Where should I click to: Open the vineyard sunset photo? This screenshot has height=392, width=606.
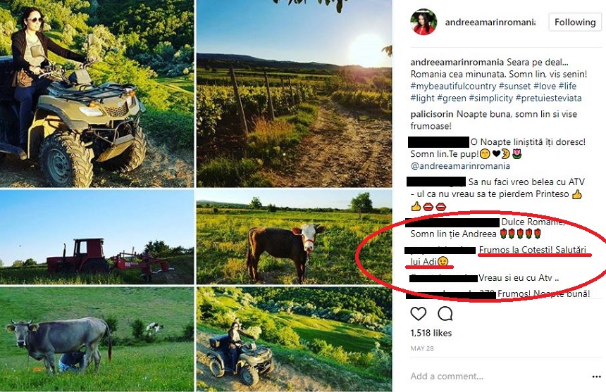(x=294, y=93)
